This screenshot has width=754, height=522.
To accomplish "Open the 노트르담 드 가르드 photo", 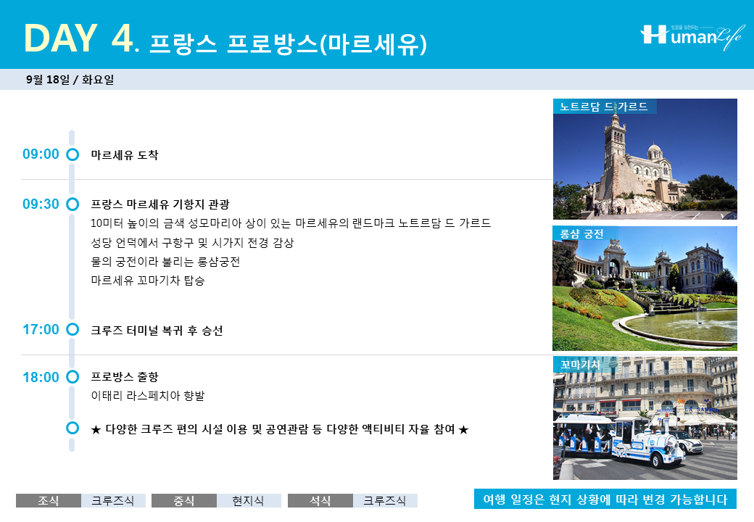I will coord(645,159).
